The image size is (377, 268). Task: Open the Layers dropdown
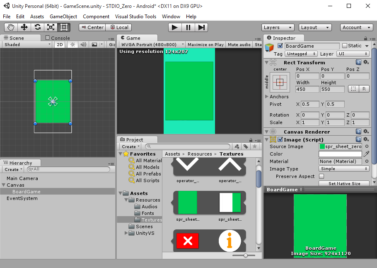point(278,27)
